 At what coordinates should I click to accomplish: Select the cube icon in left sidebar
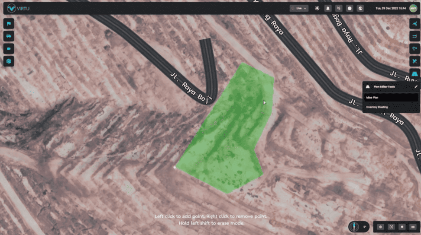9,61
